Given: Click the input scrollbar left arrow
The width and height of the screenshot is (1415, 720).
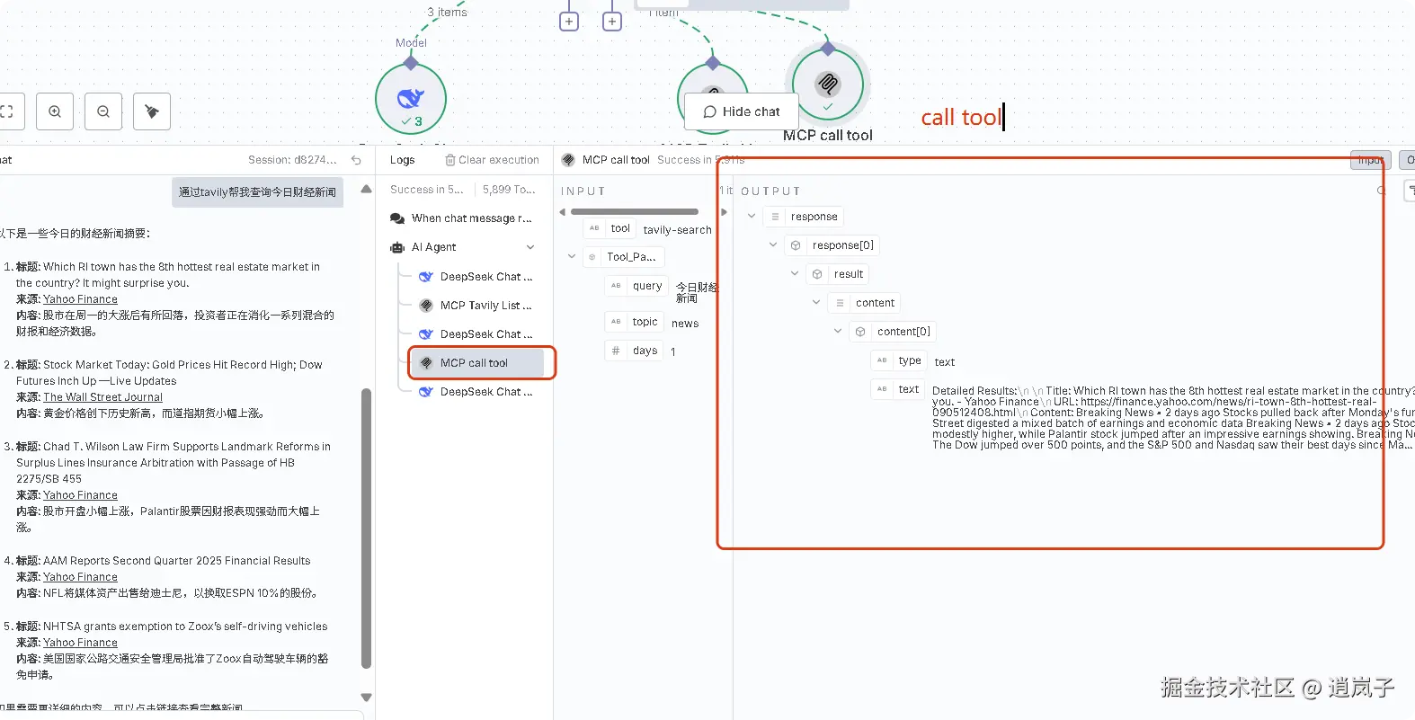Looking at the screenshot, I should [563, 212].
